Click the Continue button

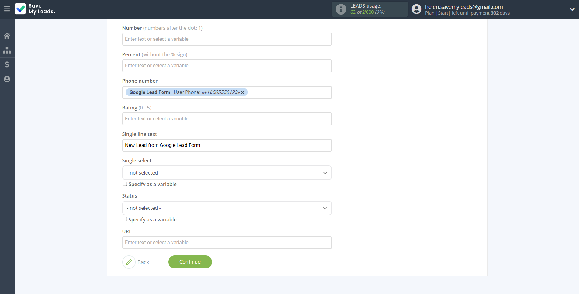click(190, 262)
